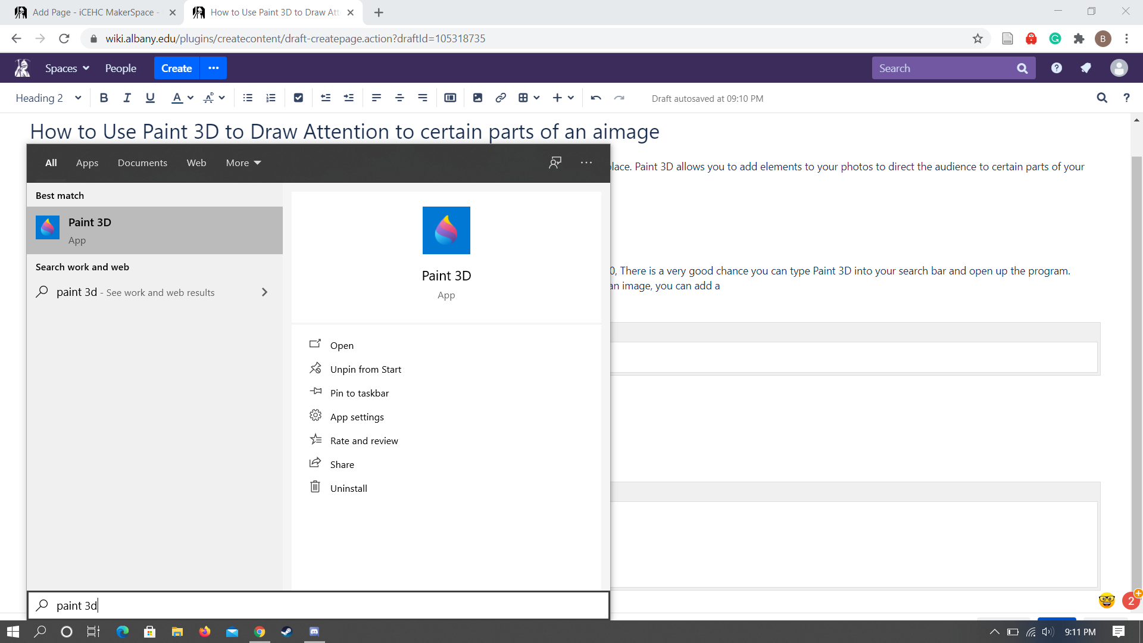The height and width of the screenshot is (643, 1143).
Task: Choose Pin to taskbar
Action: pos(359,393)
